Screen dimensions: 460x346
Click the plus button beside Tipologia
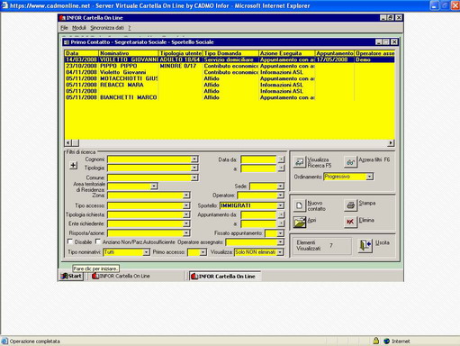(73, 165)
